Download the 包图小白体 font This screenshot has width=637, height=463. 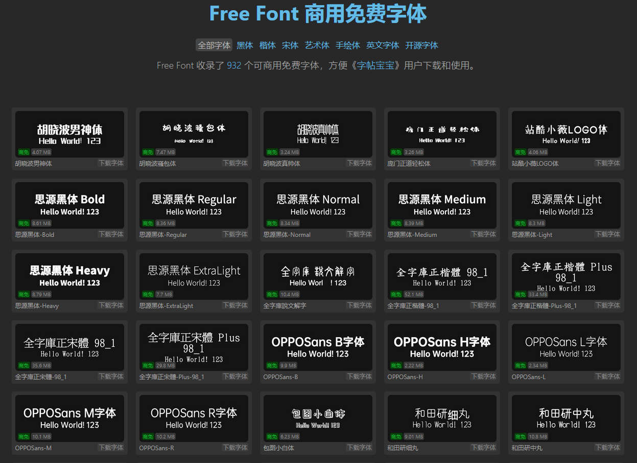(x=359, y=448)
